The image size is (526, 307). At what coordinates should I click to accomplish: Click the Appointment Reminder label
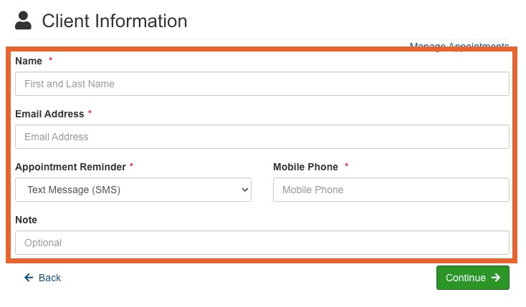(x=70, y=167)
